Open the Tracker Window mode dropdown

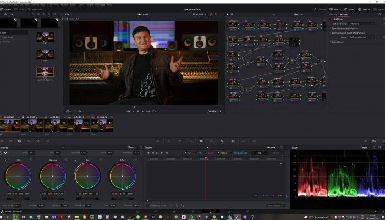pyautogui.click(x=272, y=147)
